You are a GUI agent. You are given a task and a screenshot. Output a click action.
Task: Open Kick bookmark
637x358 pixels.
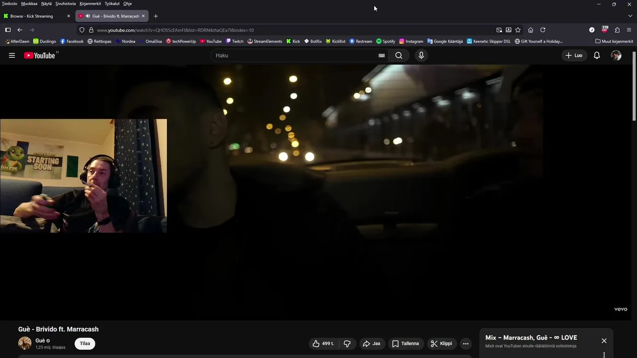coord(293,41)
